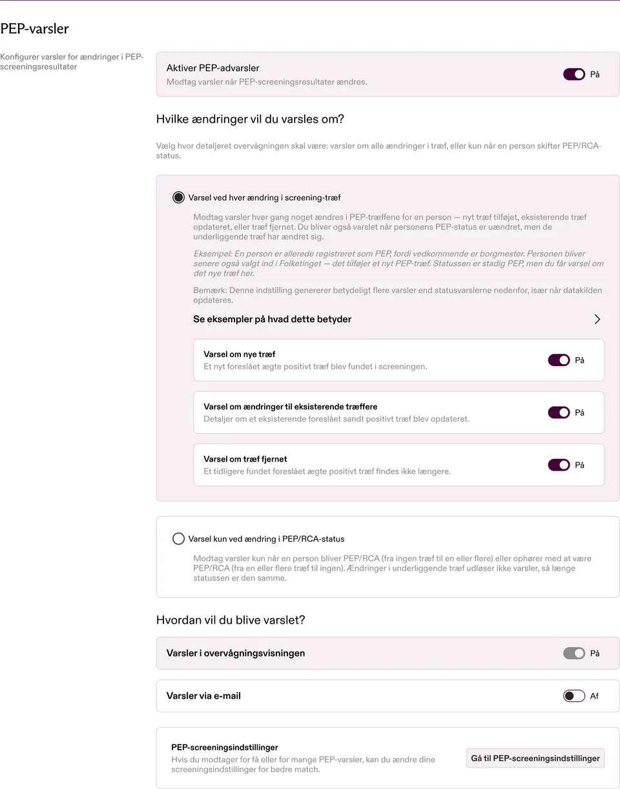Select radio Varsel ved hver ændring i screening-træf
The image size is (620, 789).
pyautogui.click(x=178, y=198)
